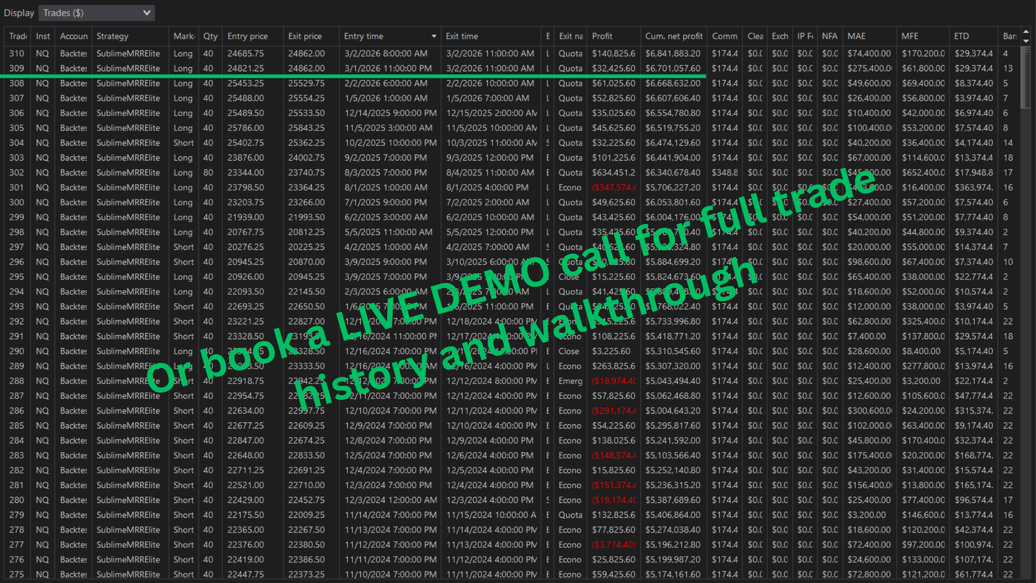Click the Exit price column header
The image size is (1036, 583).
tap(305, 36)
